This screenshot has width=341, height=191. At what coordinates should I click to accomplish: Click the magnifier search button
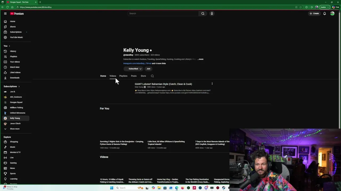click(x=203, y=14)
